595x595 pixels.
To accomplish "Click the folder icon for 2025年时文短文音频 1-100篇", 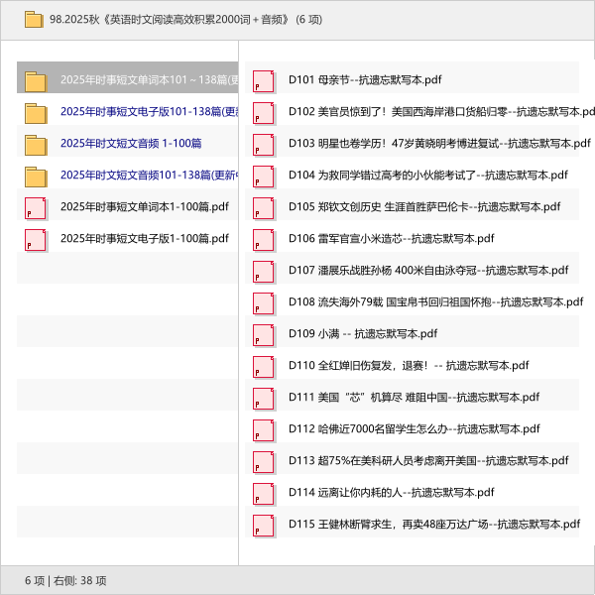I will point(36,144).
